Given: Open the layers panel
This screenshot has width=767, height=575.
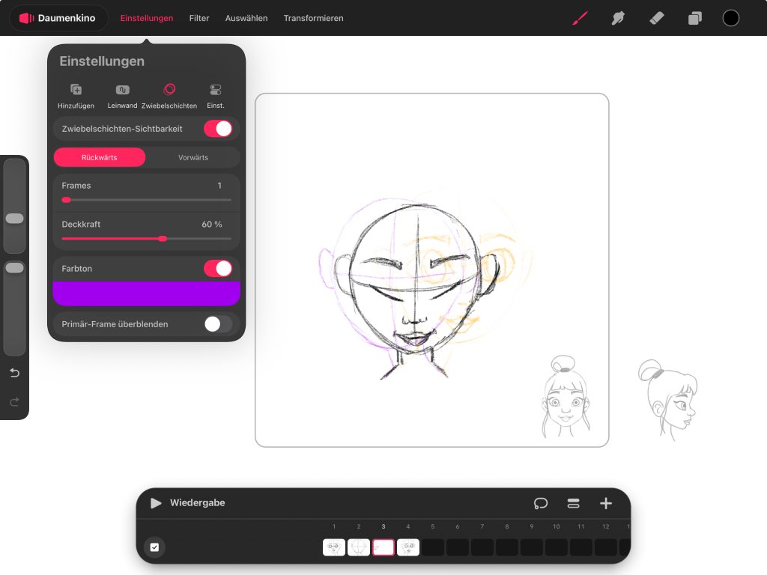Looking at the screenshot, I should click(x=695, y=18).
